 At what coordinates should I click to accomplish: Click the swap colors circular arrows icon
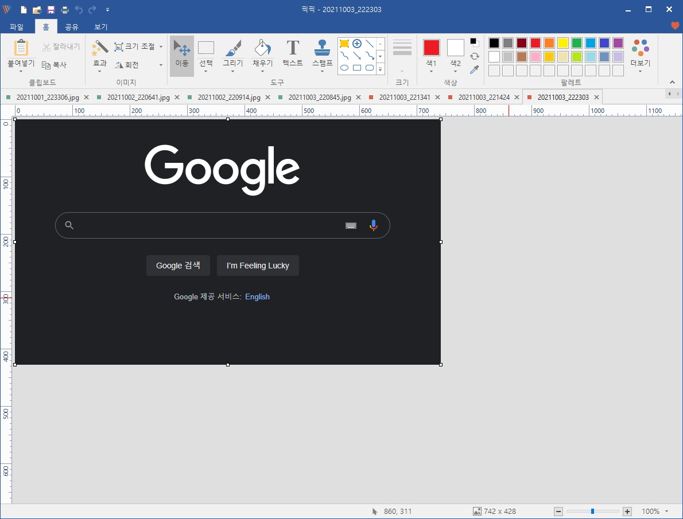point(474,56)
